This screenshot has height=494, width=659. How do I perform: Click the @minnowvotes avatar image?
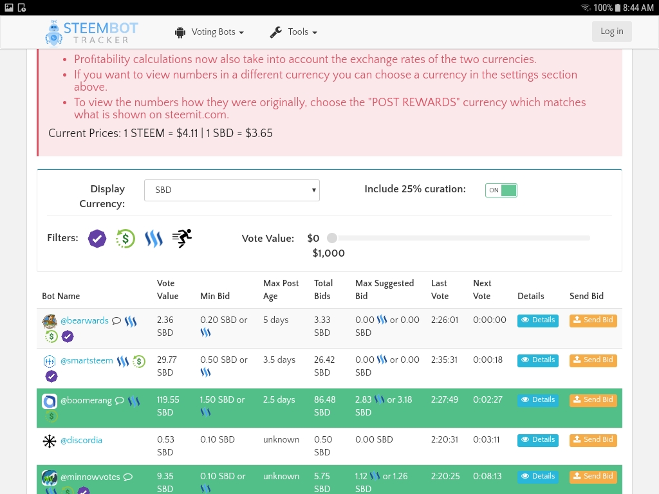(x=50, y=478)
